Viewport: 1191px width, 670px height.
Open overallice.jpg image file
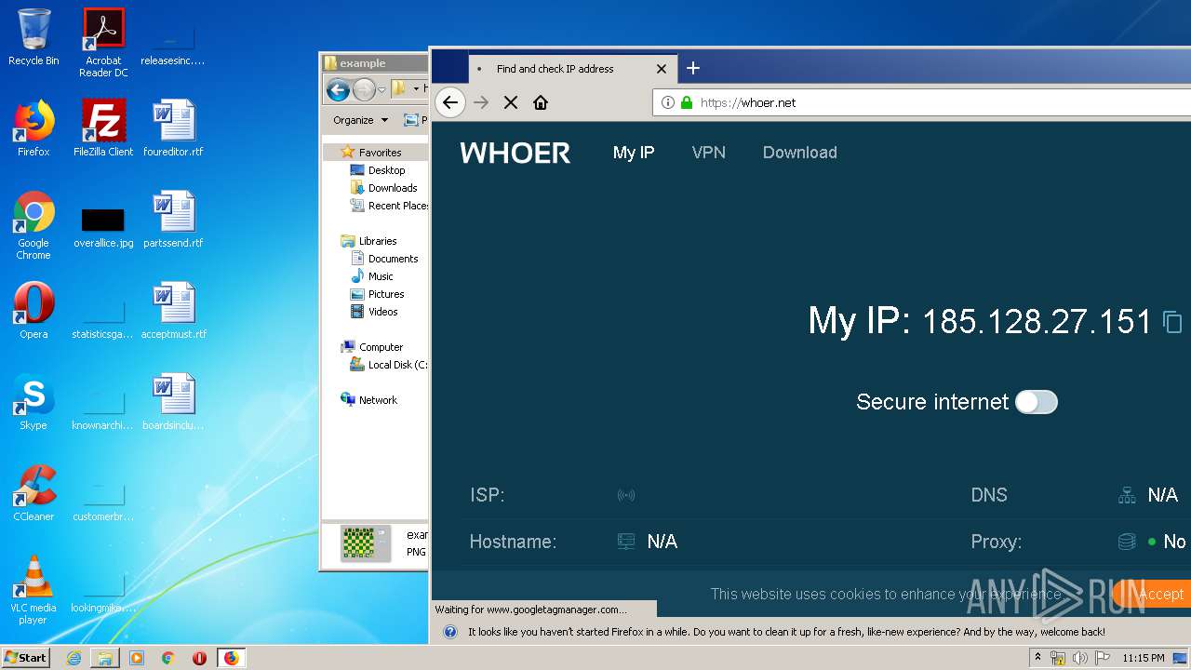[103, 227]
